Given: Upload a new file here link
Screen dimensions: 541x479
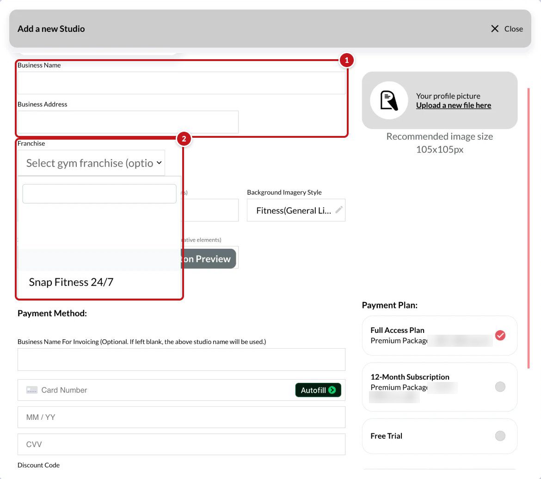Looking at the screenshot, I should [453, 105].
